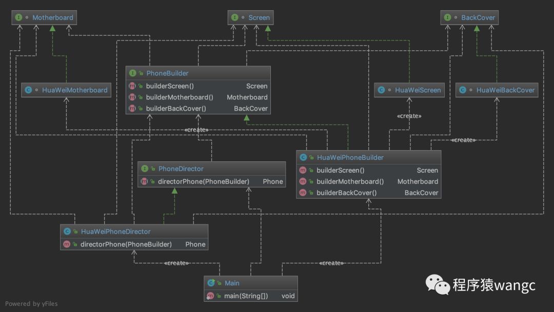Click the HuaWeiScreen class icon
Image resolution: width=554 pixels, height=312 pixels.
381,90
